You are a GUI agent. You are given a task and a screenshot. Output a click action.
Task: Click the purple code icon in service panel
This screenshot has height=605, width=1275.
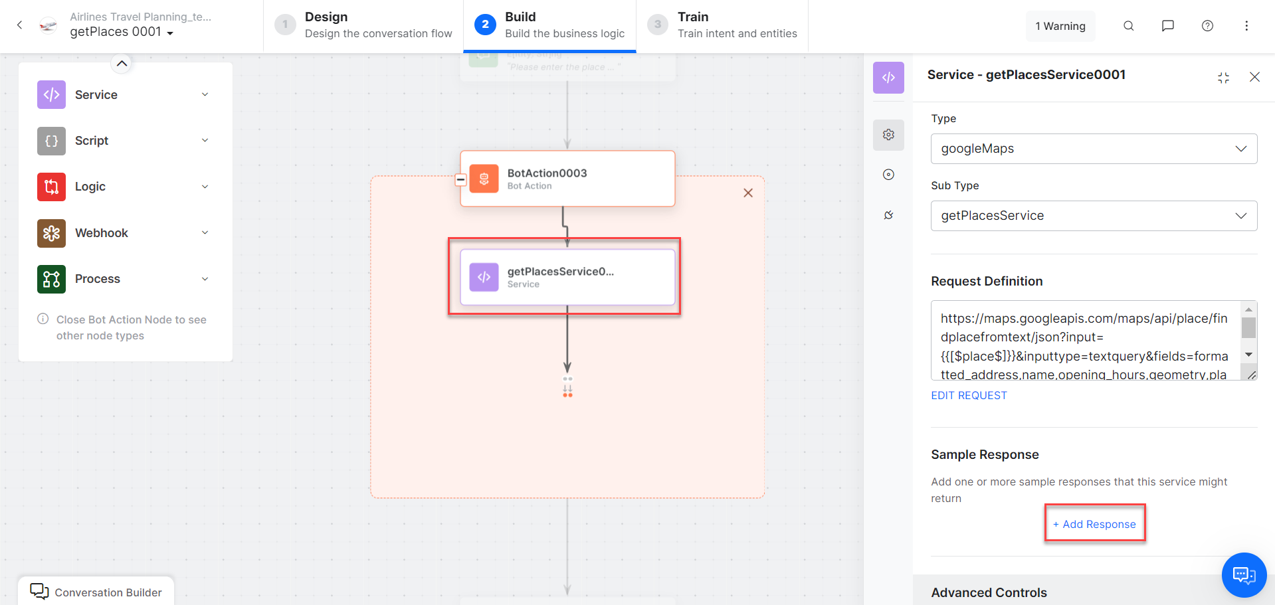click(x=888, y=78)
